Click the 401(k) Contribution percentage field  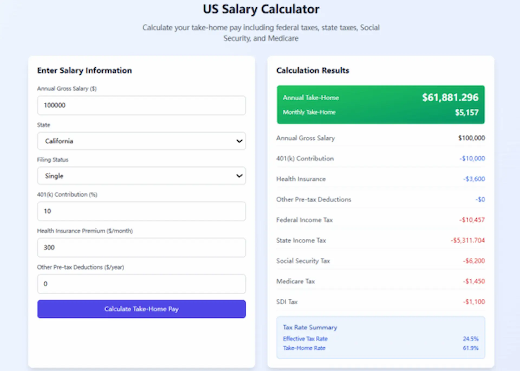[x=141, y=211]
